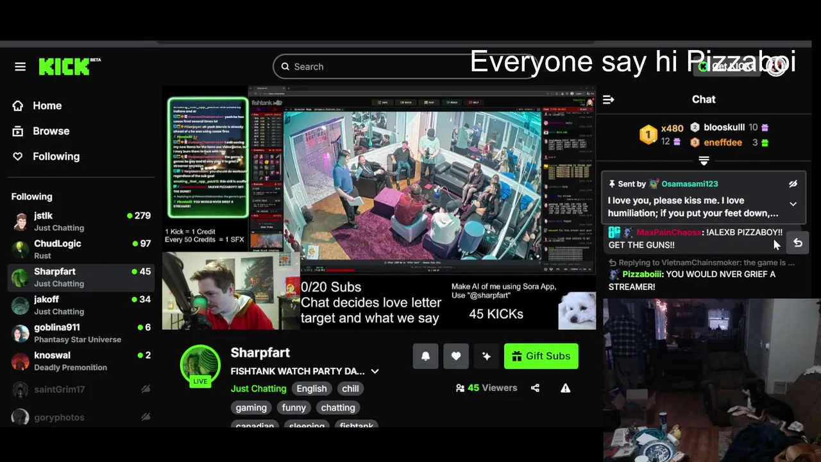Viewport: 821px width, 462px height.
Task: Open ChudLogic's channel in Following list
Action: point(80,249)
